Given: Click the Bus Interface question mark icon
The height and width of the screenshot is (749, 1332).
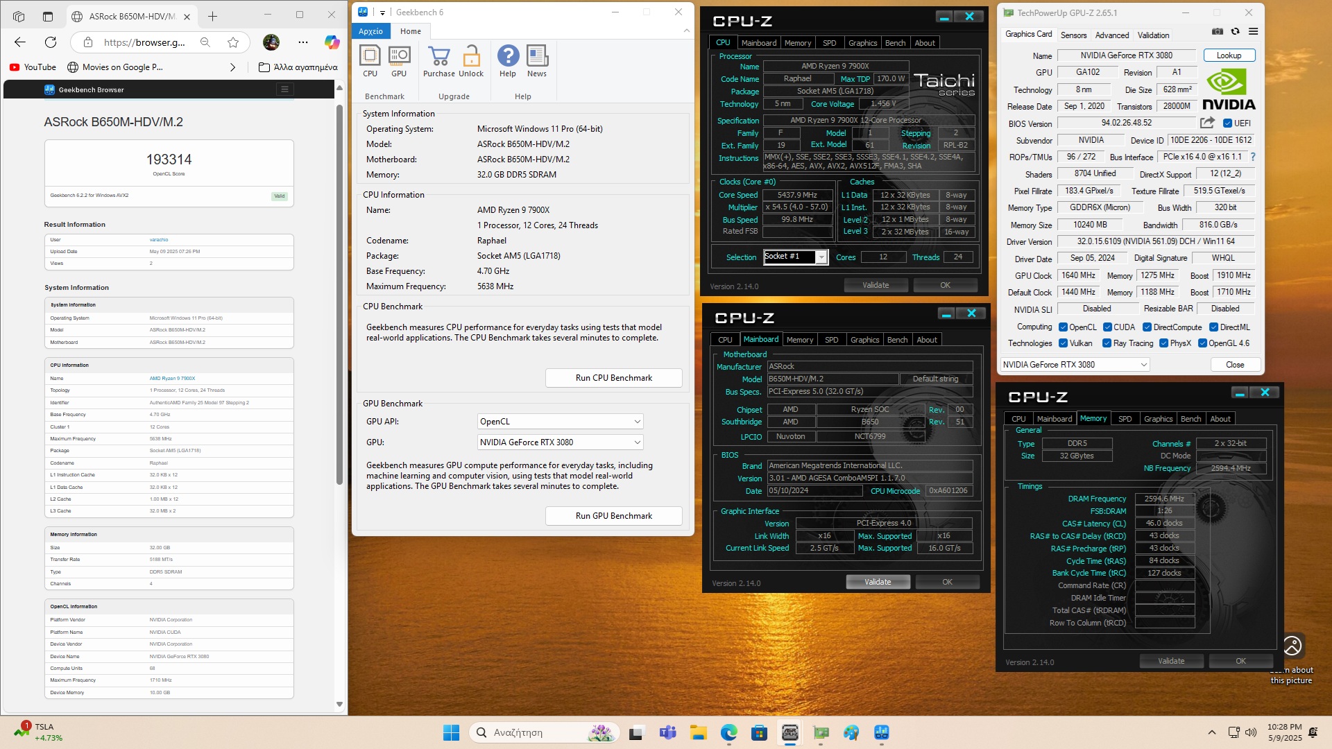Looking at the screenshot, I should pos(1253,157).
